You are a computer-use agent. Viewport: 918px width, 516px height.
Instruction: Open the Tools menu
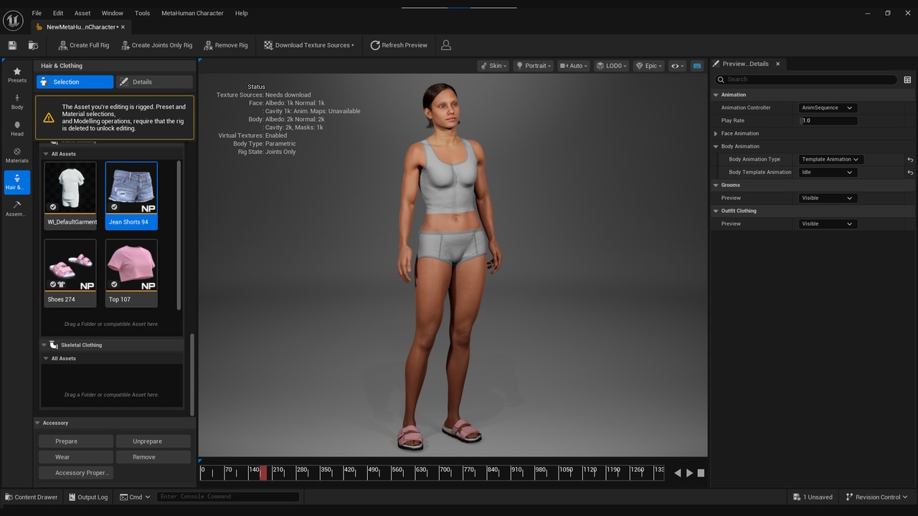142,13
